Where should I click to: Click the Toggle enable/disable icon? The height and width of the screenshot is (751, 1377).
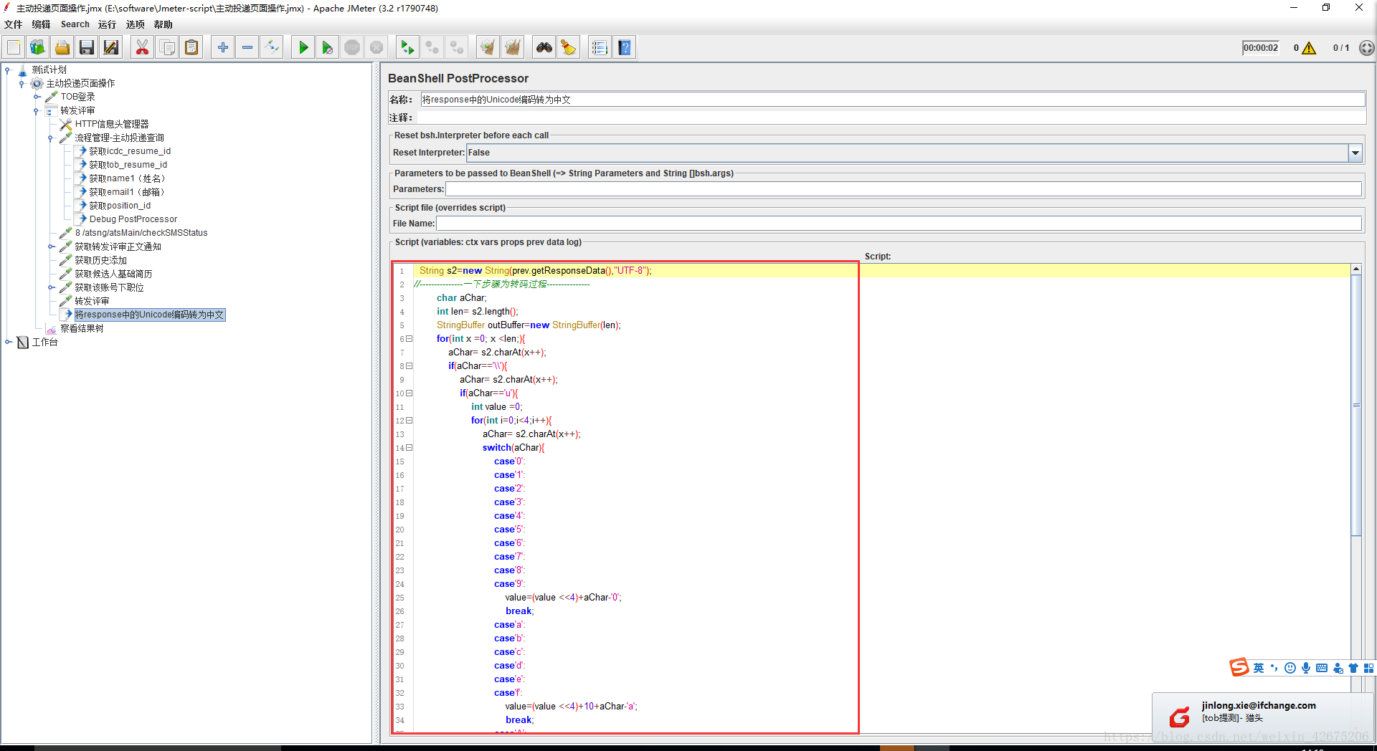click(x=272, y=48)
